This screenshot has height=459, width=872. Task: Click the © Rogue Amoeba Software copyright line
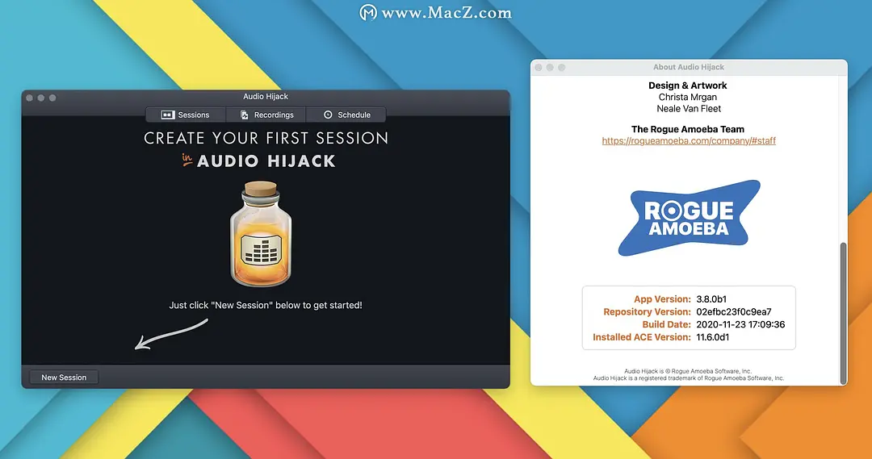(x=688, y=371)
